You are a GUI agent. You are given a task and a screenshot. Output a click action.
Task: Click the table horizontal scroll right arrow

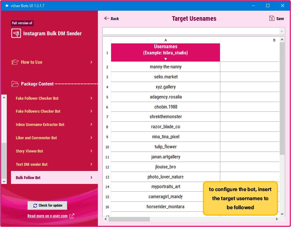(x=277, y=219)
